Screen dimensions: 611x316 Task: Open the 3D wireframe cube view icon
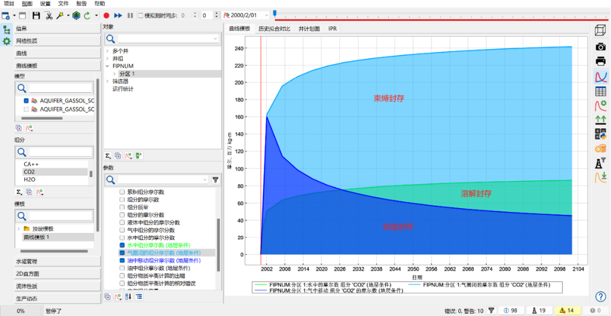click(x=600, y=30)
